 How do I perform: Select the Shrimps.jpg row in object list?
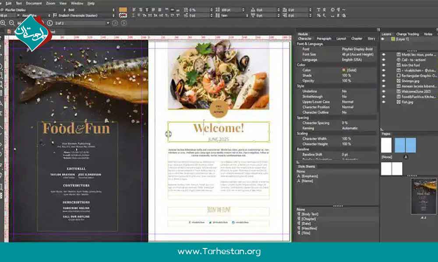click(x=408, y=81)
